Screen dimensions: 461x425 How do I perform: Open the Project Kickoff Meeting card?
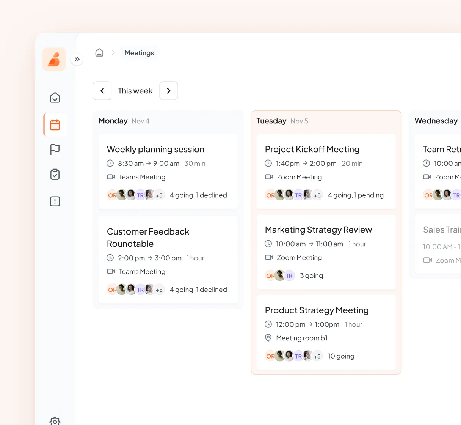312,150
